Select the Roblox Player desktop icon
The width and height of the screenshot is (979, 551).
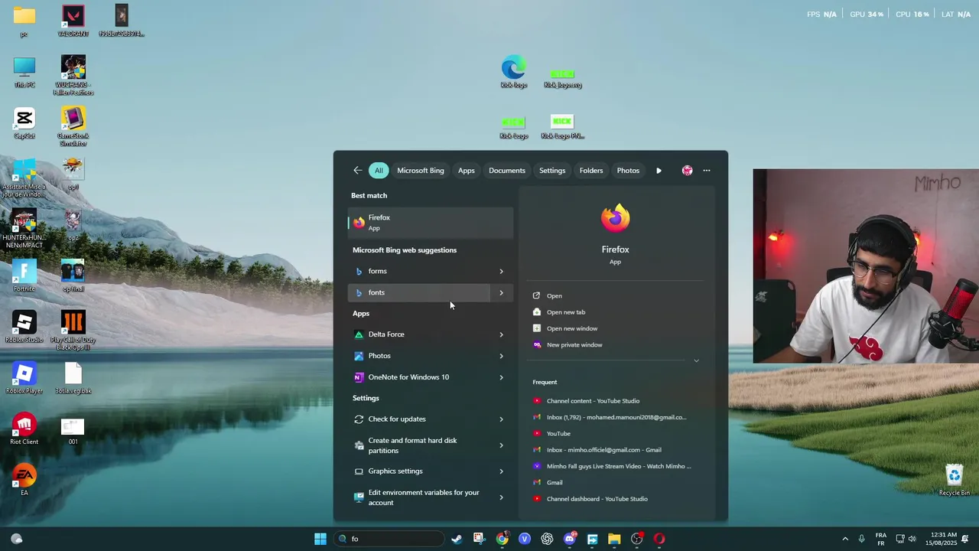click(x=24, y=378)
